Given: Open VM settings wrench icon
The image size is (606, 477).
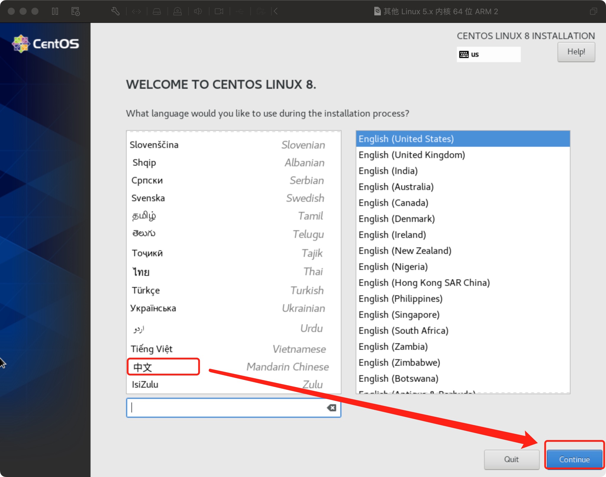Looking at the screenshot, I should 115,11.
